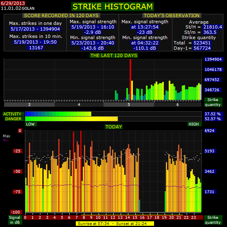Click the Sunrise and Sunset time banner
227x227 pixels.
[x=115, y=223]
